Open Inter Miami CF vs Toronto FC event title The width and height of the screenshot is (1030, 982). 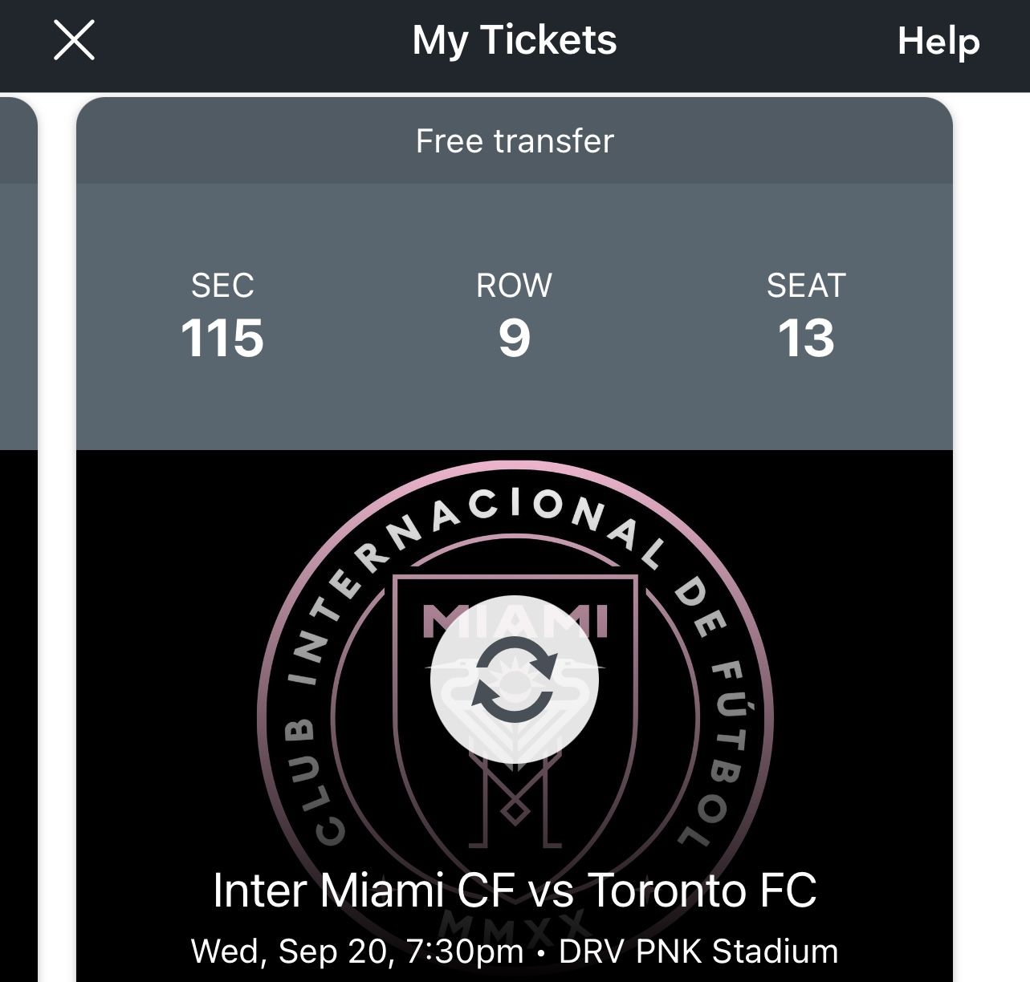tap(514, 890)
